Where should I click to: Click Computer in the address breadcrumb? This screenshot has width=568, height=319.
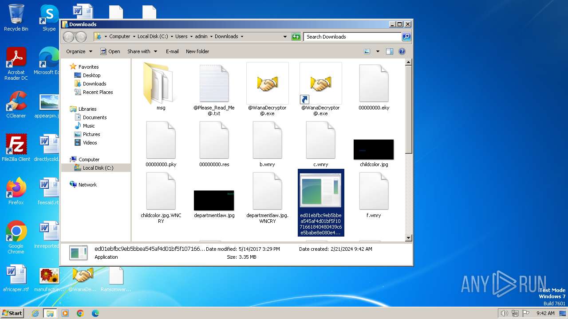point(120,37)
